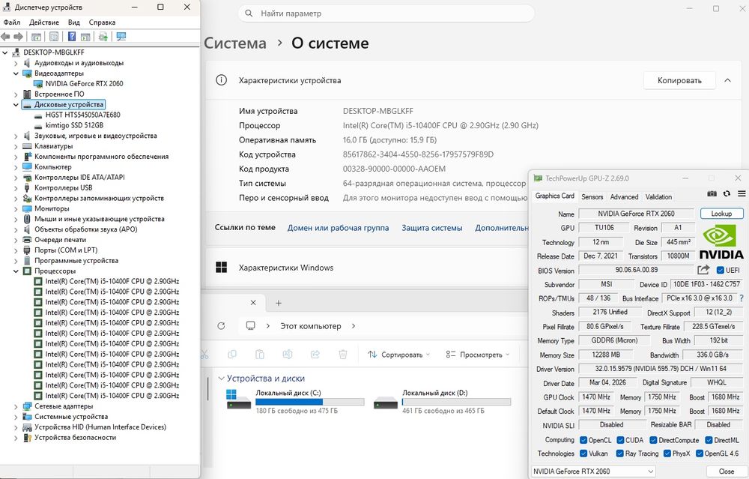Open Local Disk (C:) drive icon
The width and height of the screenshot is (749, 479).
(x=239, y=400)
